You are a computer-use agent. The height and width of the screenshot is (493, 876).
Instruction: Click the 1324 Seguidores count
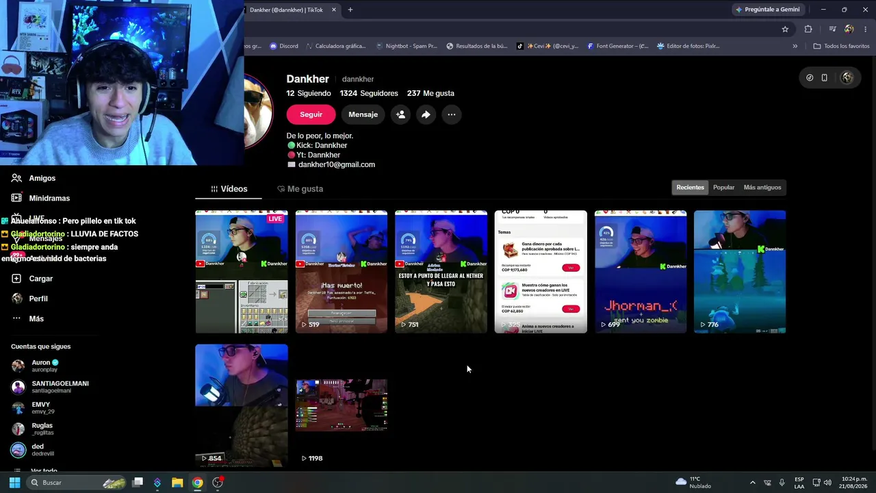coord(369,93)
